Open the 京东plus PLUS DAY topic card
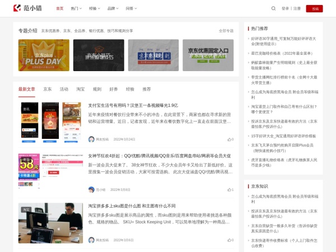Image resolution: width=336 pixels, height=252 pixels. pyautogui.click(x=44, y=55)
